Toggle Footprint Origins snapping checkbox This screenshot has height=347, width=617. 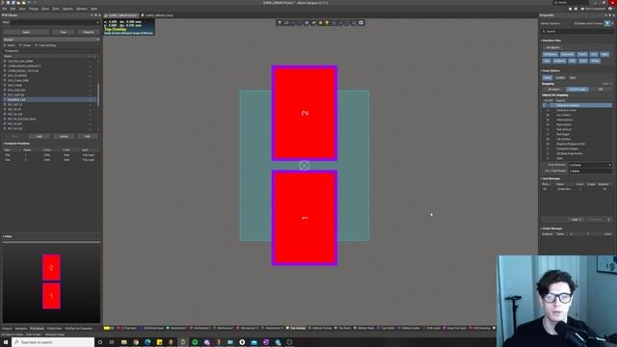[x=549, y=148]
